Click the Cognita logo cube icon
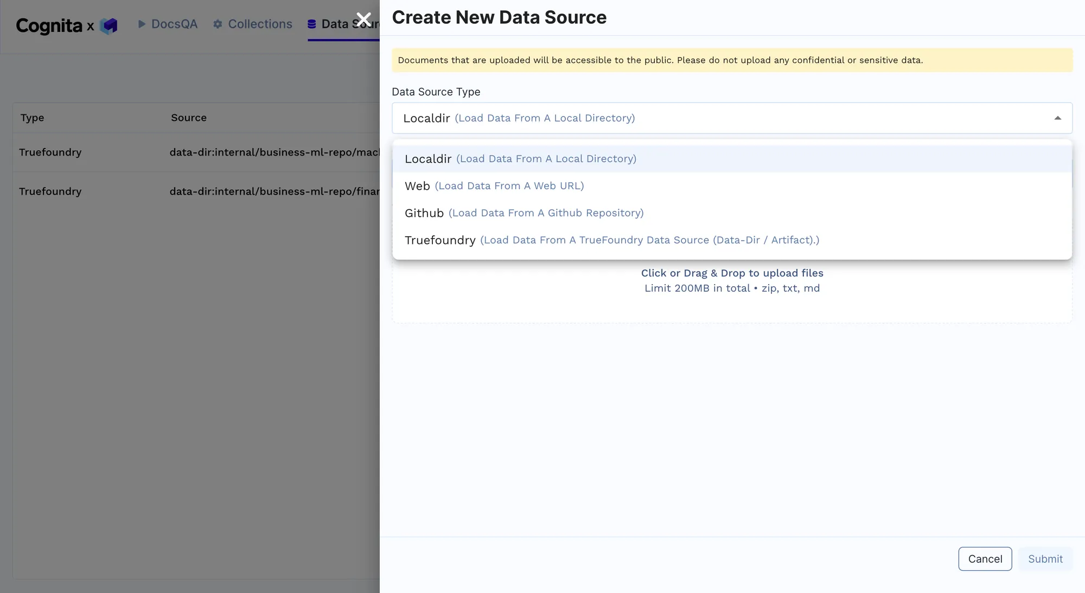Screen dimensions: 1085x593 108,25
